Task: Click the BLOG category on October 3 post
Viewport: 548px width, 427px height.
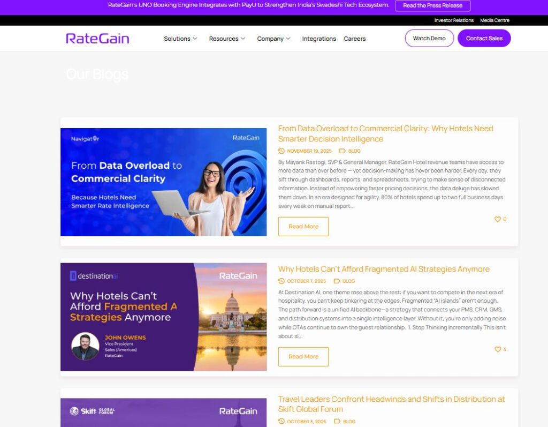Action: pyautogui.click(x=349, y=422)
